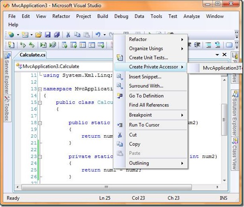Image resolution: width=244 pixels, height=207 pixels.
Task: Click the Save floppy disk icon
Action: pyautogui.click(x=47, y=35)
